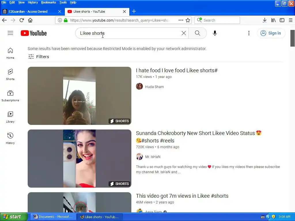295x221 pixels.
Task: Open the Firefox library icon
Action: tap(273, 20)
